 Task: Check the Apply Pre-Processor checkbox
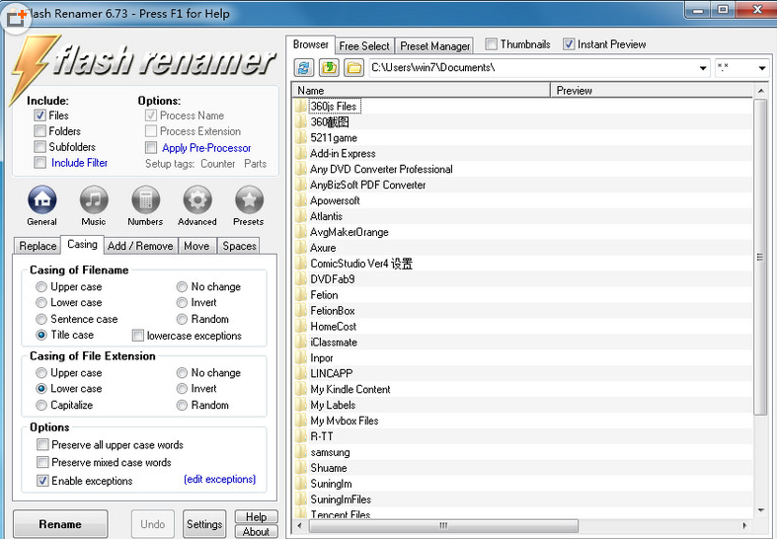(x=151, y=148)
